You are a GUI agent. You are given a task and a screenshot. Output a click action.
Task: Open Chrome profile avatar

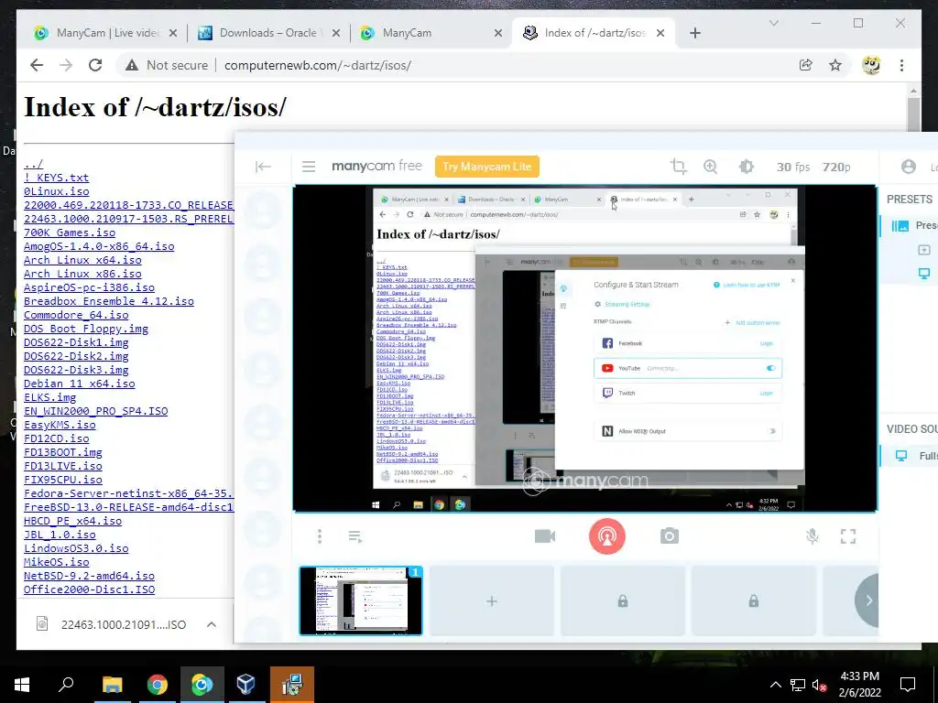pos(871,65)
